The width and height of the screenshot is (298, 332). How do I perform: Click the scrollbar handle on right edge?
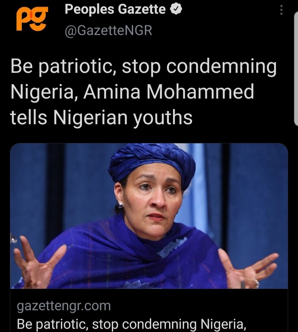click(296, 69)
